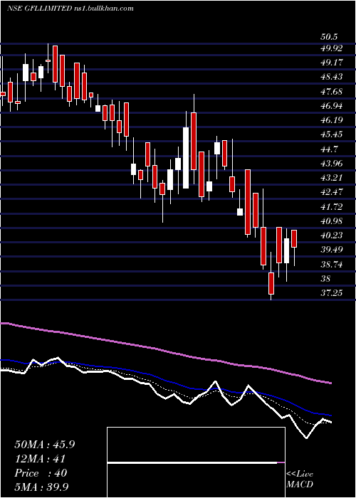Click the 47.68 price level label

coord(331,92)
